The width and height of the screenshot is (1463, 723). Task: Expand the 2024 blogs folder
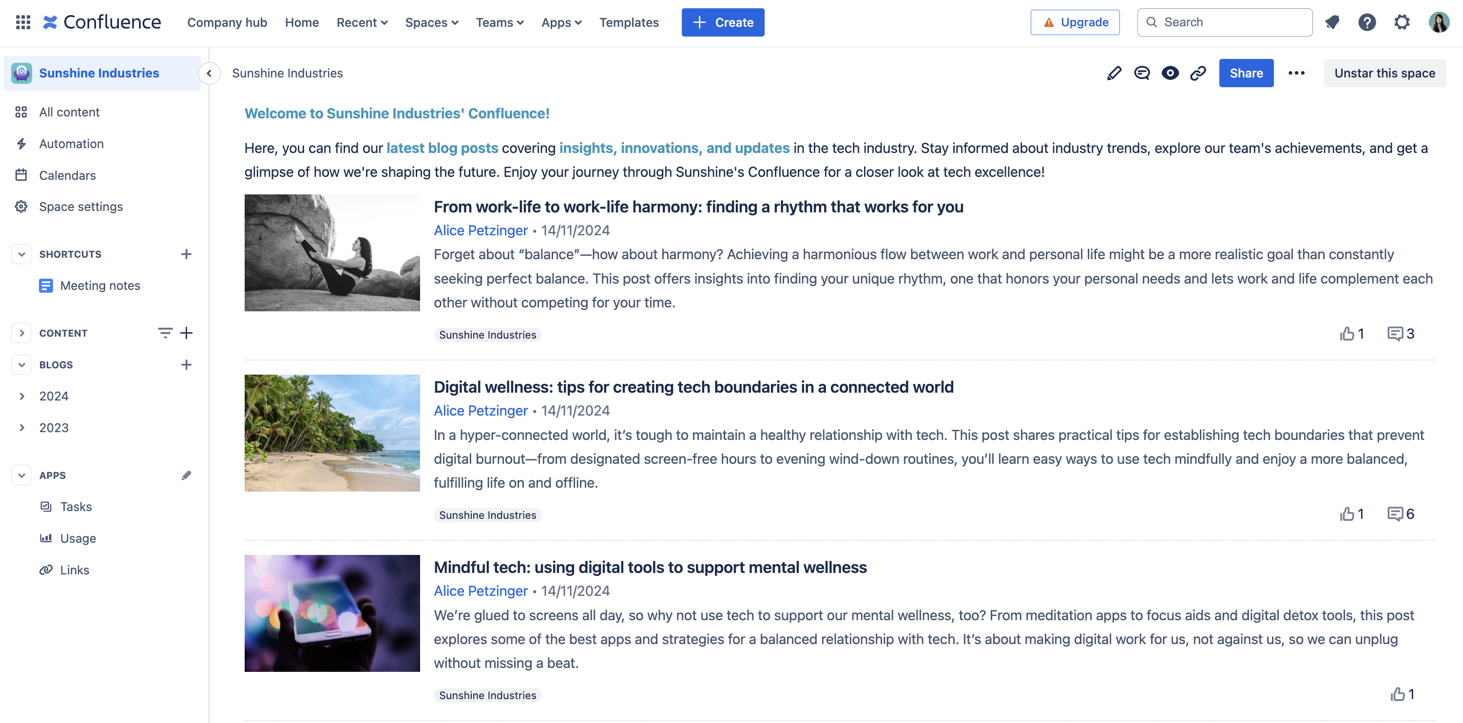point(21,396)
